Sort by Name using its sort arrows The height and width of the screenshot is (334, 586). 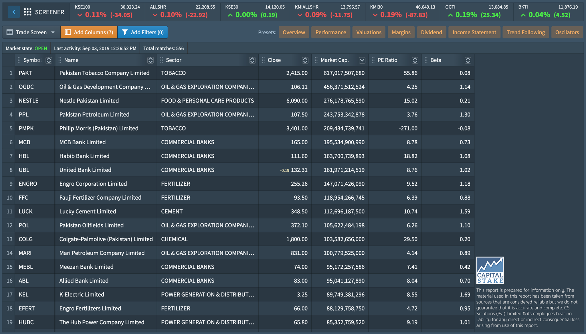point(151,60)
